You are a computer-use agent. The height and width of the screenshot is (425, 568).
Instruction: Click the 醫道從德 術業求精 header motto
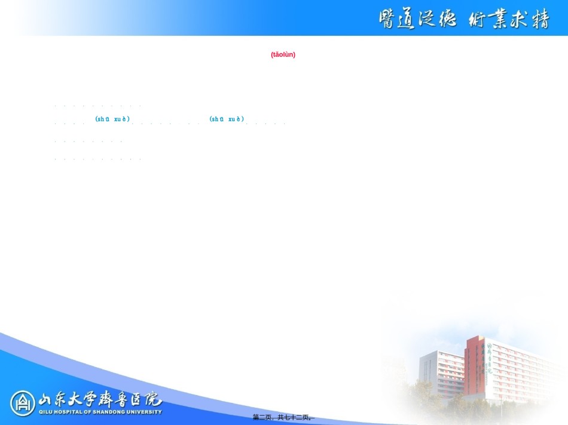(464, 19)
